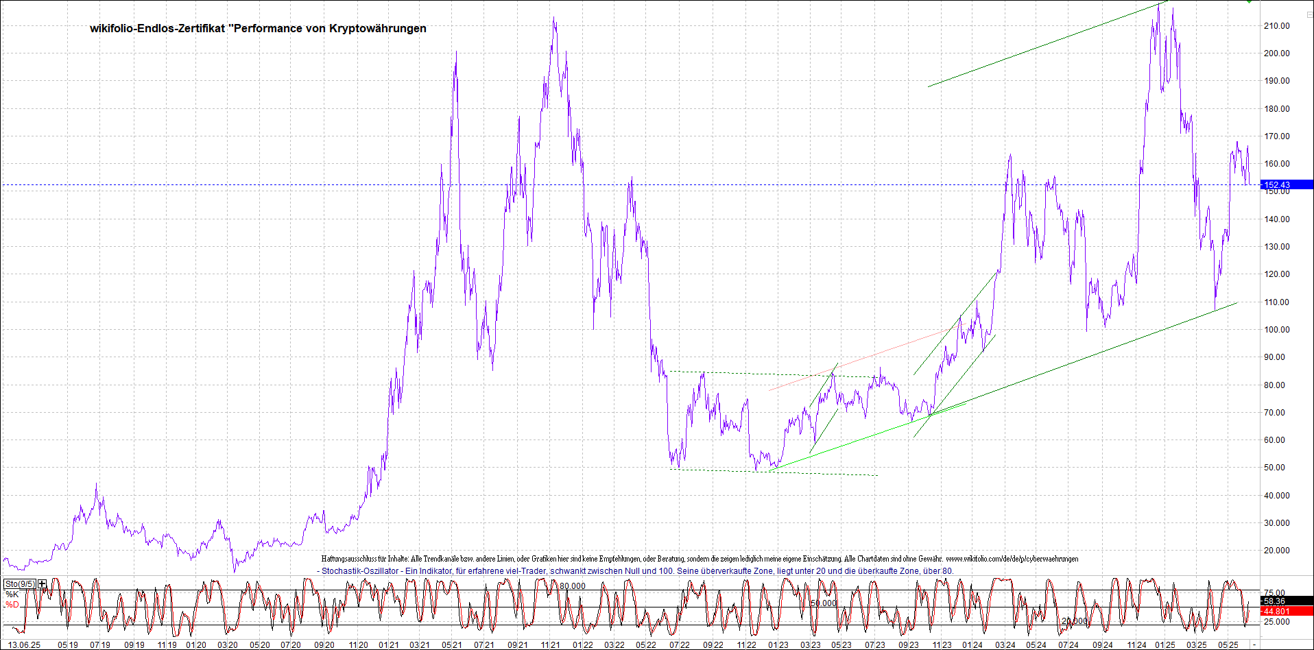
Task: Click the red 44.801 %D value tag
Action: click(1287, 611)
